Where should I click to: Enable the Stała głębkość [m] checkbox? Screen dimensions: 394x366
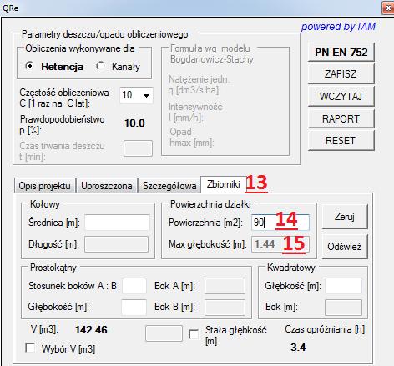194,334
